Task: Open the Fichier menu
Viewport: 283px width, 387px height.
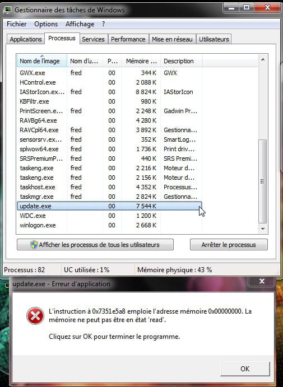Action: click(x=17, y=24)
